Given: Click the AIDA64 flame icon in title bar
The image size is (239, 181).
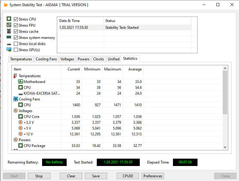Looking at the screenshot, I should [x=6, y=5].
